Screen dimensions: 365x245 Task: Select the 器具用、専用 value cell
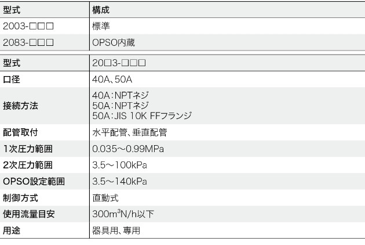click(116, 232)
